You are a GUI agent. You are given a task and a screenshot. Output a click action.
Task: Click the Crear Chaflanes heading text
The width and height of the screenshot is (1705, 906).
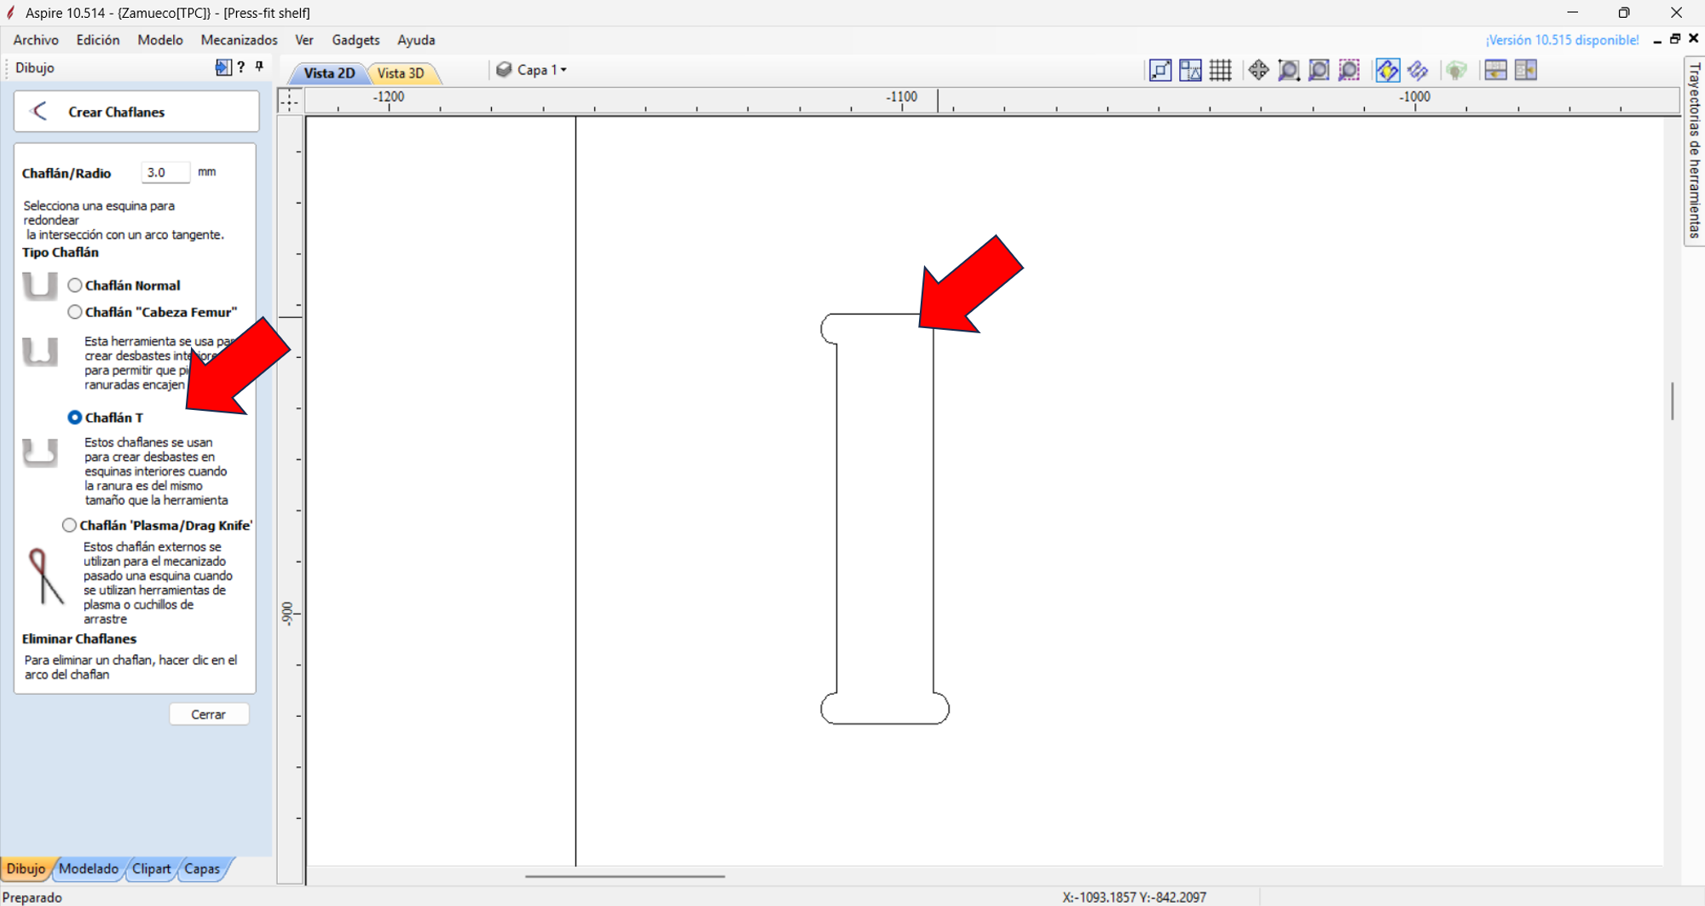pyautogui.click(x=117, y=112)
